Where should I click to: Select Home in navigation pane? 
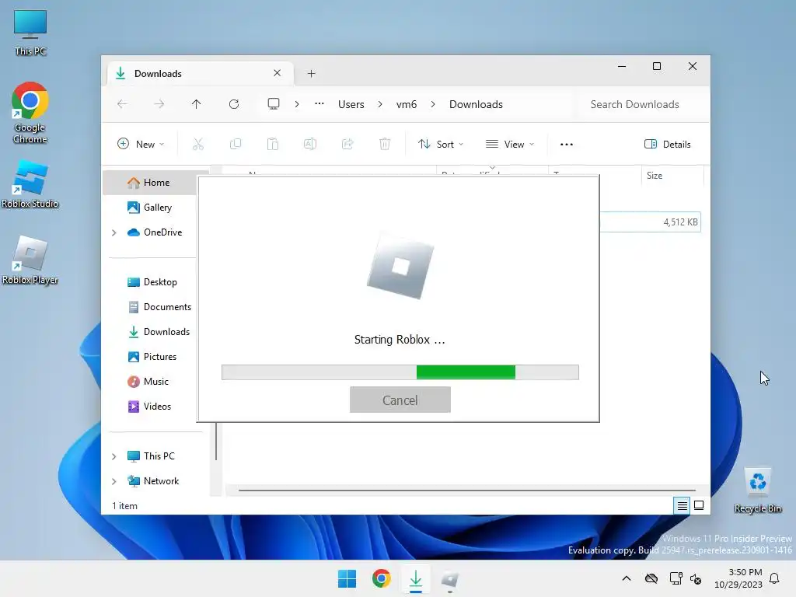click(150, 183)
